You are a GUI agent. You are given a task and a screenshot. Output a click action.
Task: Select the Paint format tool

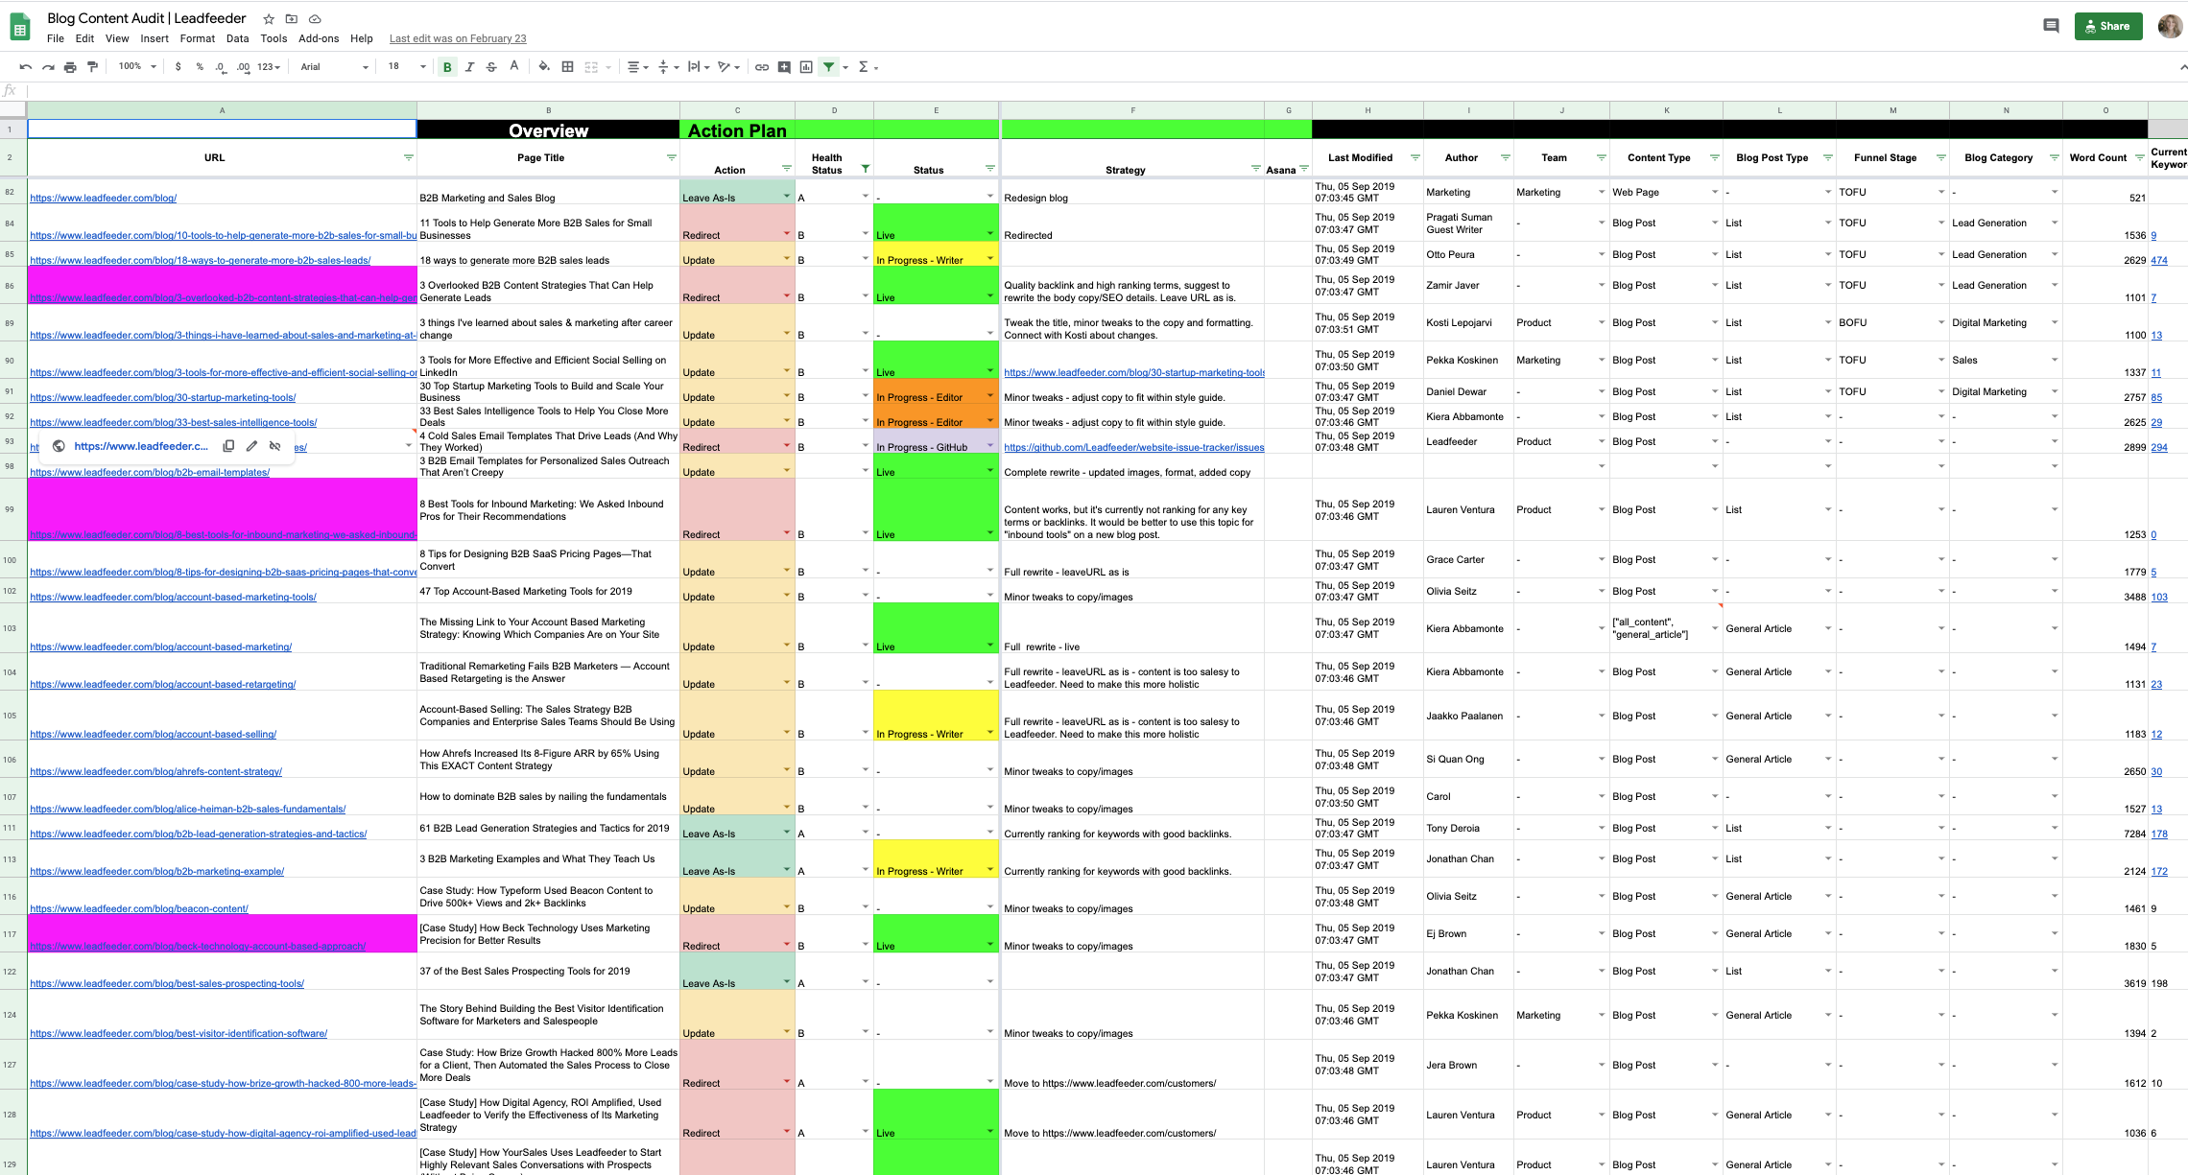(91, 66)
